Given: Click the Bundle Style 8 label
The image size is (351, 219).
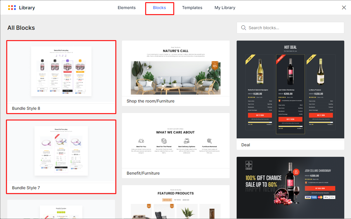Looking at the screenshot, I should click(x=26, y=108).
